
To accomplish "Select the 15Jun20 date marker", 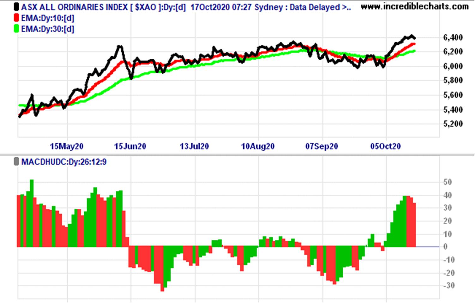I will 130,146.
